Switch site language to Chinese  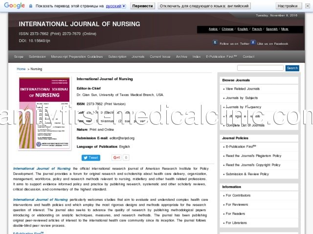click(x=227, y=29)
